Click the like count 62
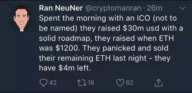 [130, 83]
